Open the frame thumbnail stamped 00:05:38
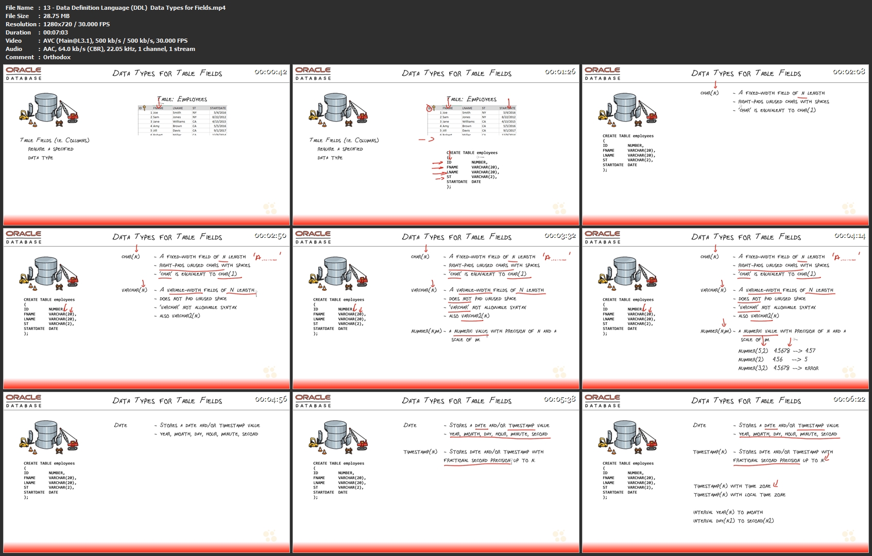 436,472
